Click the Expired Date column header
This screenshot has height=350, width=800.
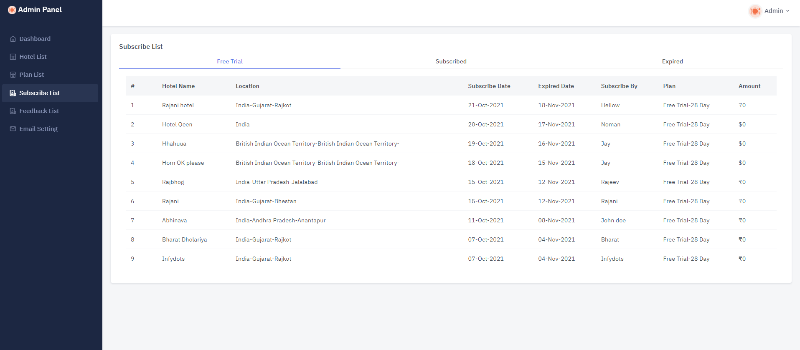point(556,86)
